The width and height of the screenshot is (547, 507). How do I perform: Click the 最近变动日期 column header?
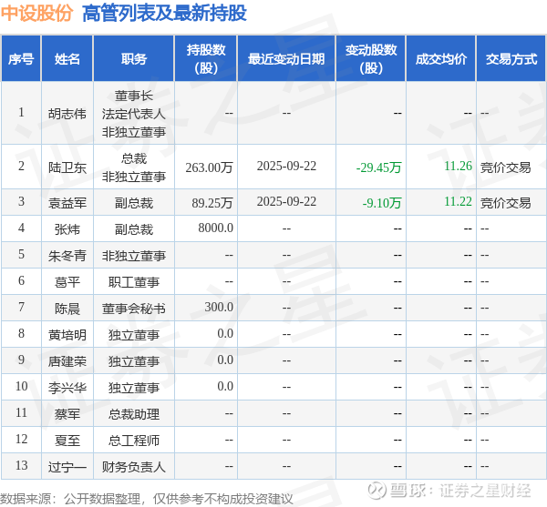[x=286, y=58]
